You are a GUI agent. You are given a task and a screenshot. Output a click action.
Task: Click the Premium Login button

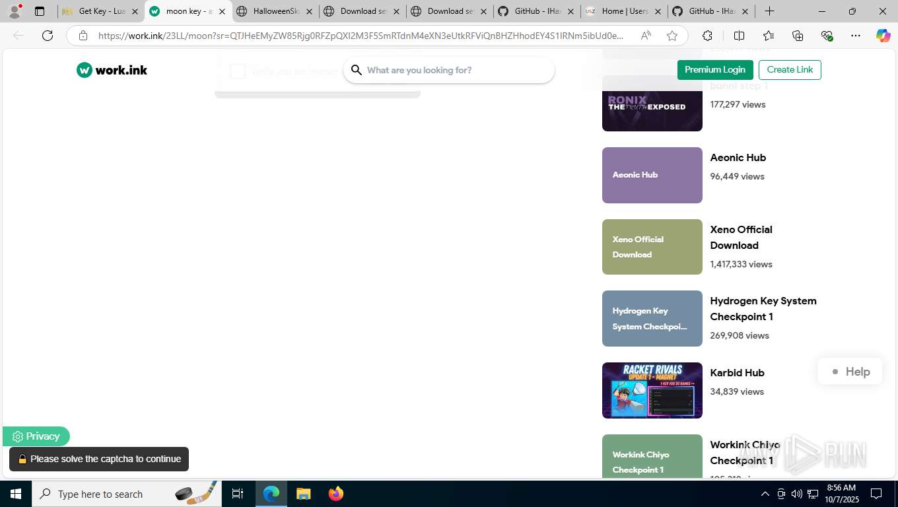click(x=715, y=70)
